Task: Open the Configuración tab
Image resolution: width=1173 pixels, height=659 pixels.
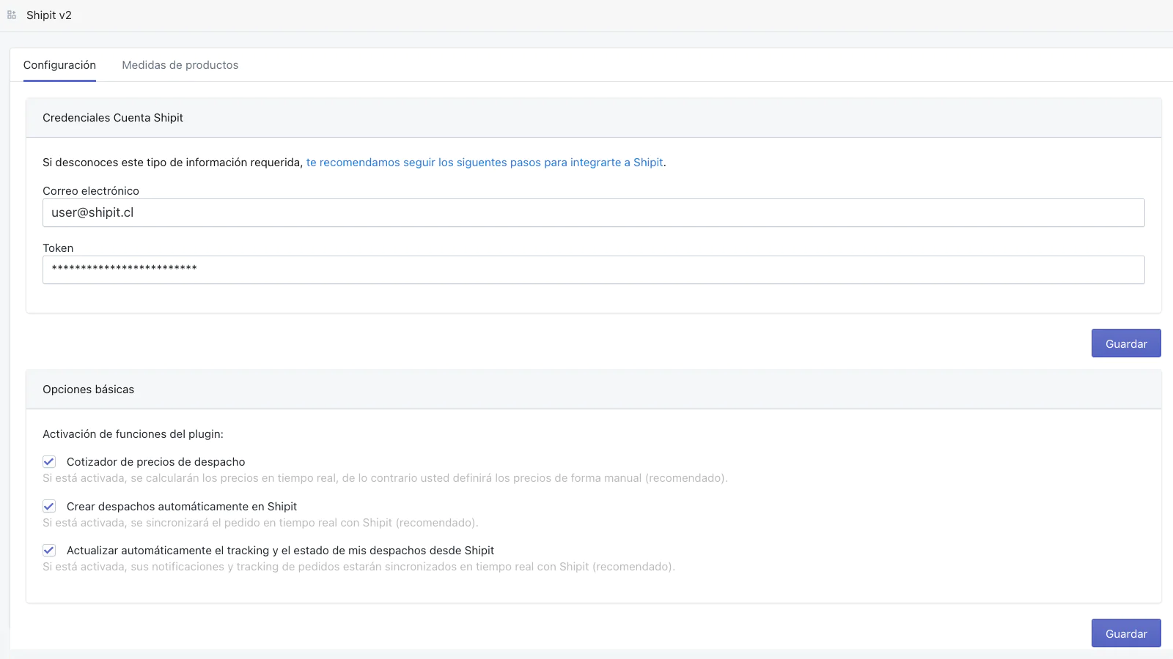Action: (59, 65)
